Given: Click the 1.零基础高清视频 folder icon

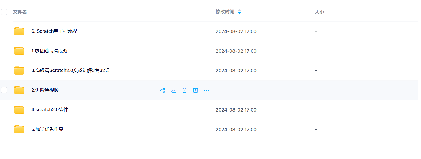Looking at the screenshot, I should coord(19,51).
